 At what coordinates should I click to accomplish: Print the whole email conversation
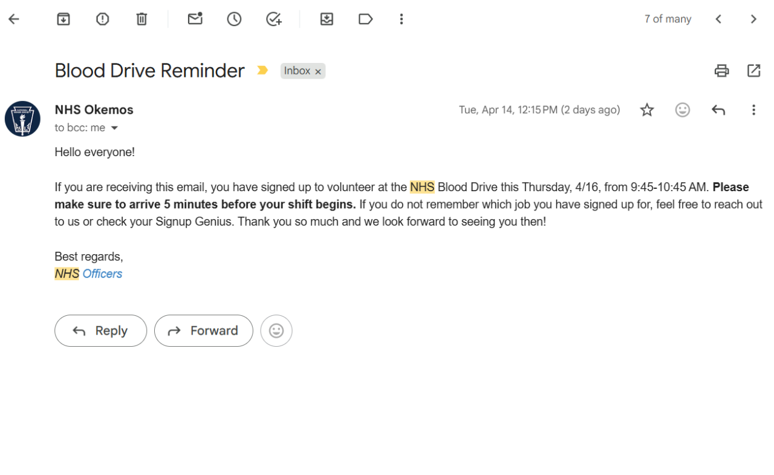pyautogui.click(x=721, y=71)
